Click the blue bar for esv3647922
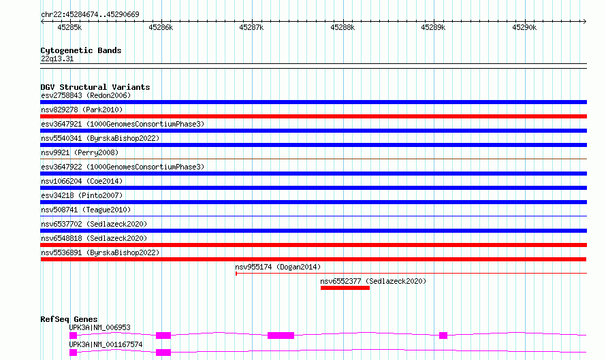 coord(313,174)
